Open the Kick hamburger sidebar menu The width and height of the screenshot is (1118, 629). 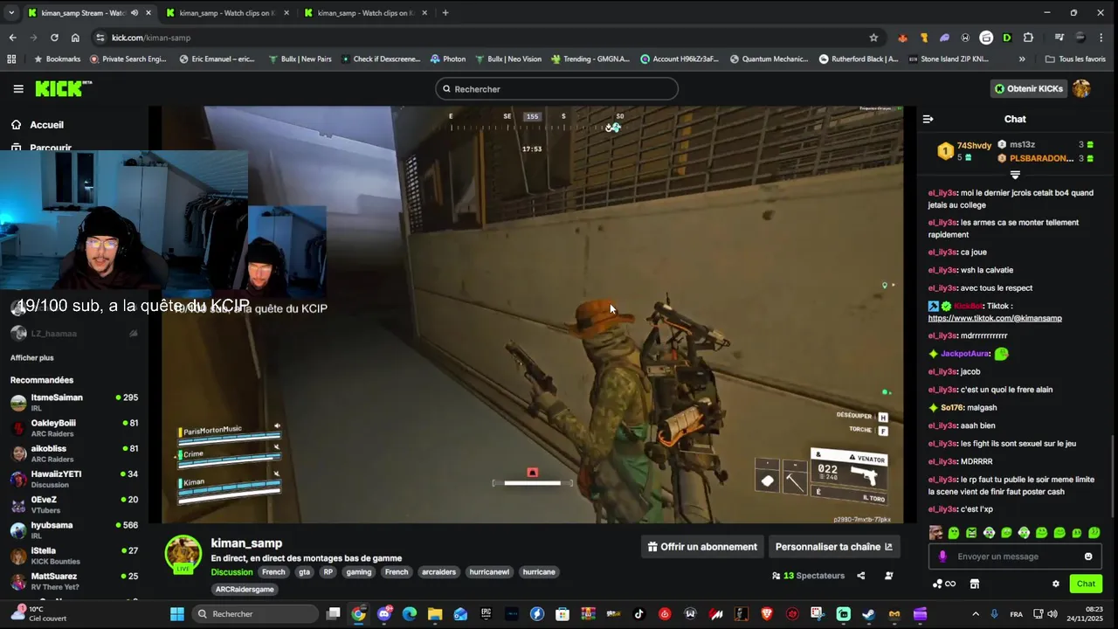[x=18, y=88]
